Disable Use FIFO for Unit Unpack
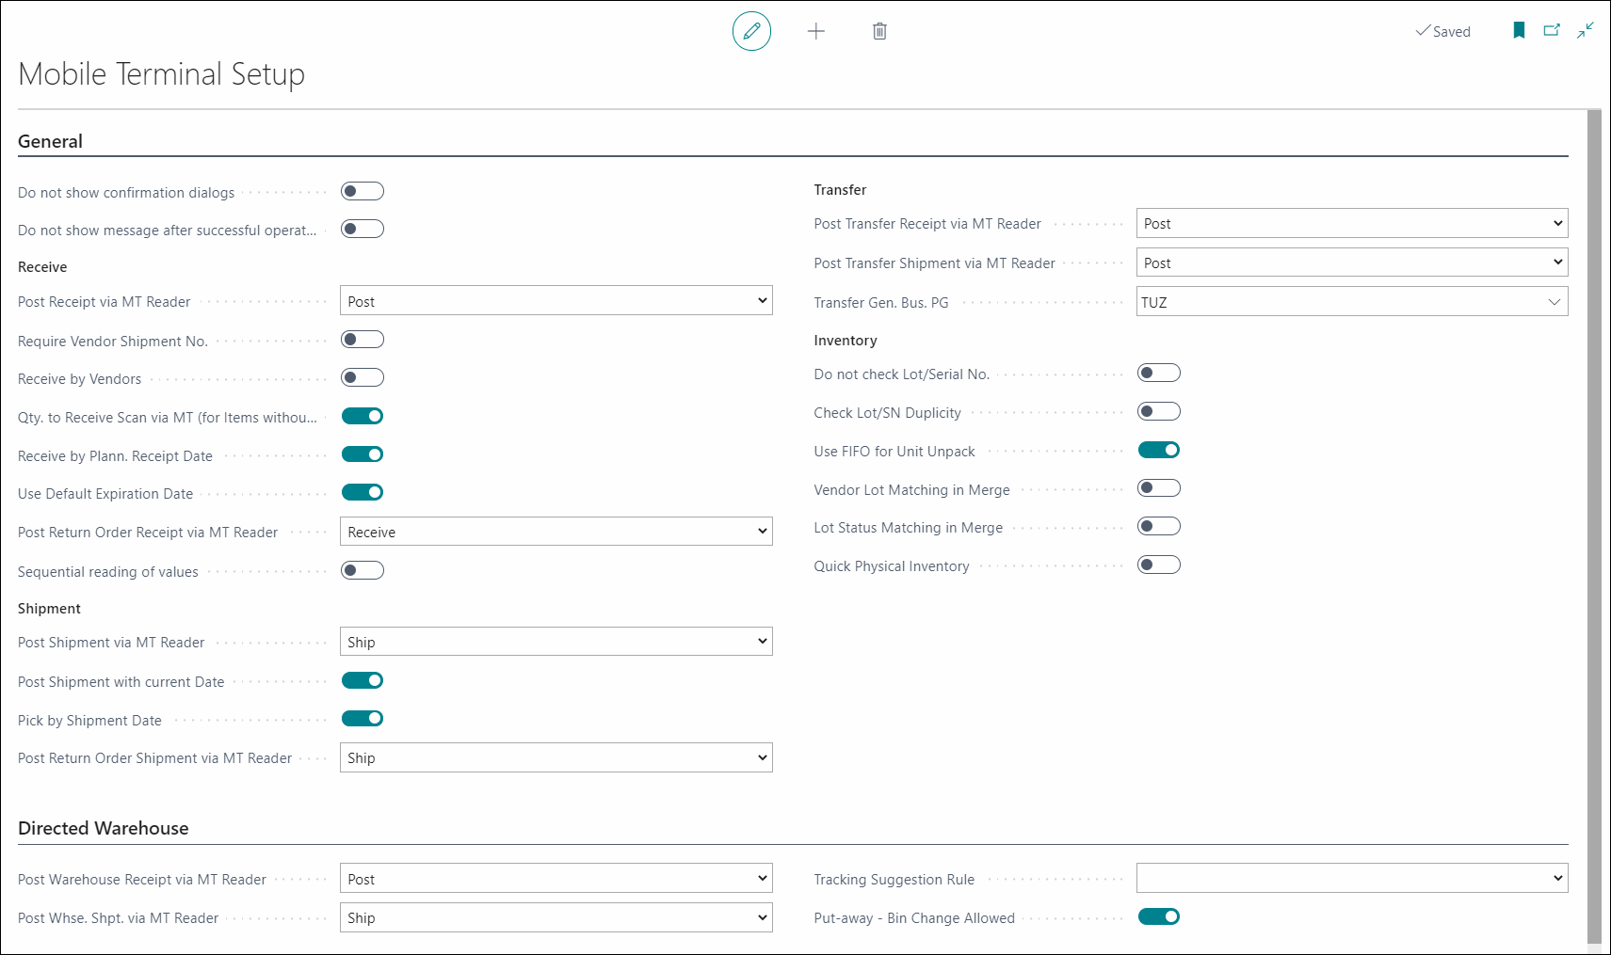Viewport: 1611px width, 955px height. 1159,450
